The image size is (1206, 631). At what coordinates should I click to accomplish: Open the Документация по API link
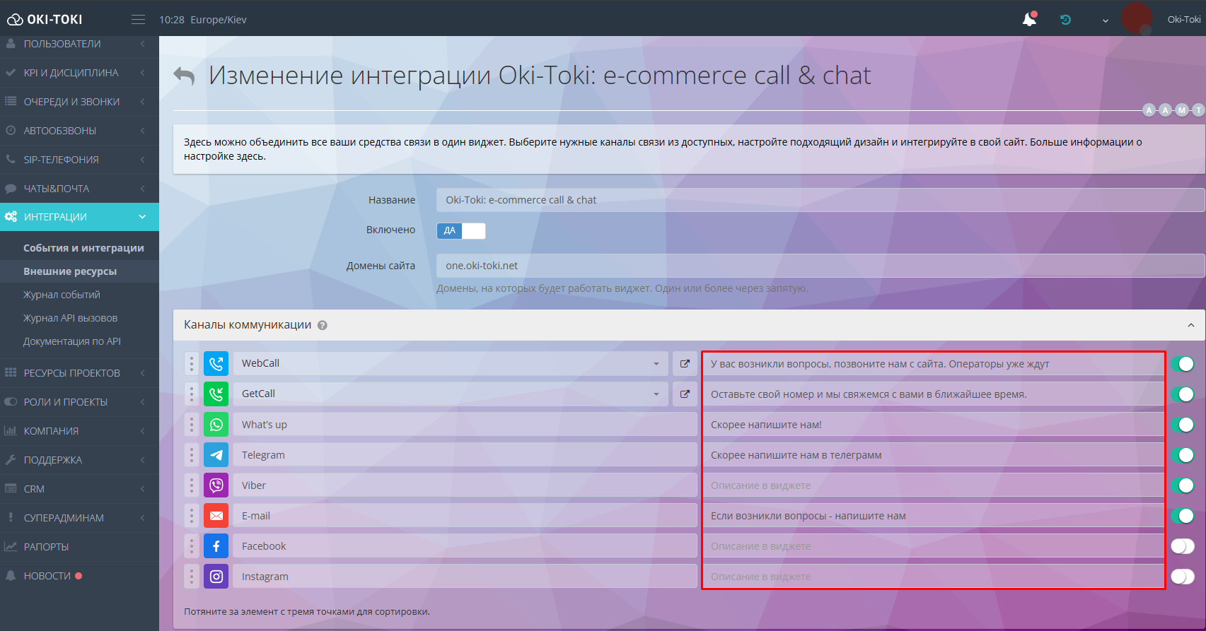tap(72, 341)
